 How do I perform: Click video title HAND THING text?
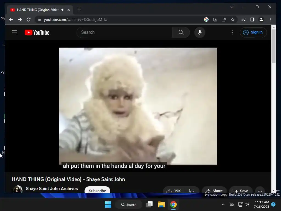click(68, 179)
